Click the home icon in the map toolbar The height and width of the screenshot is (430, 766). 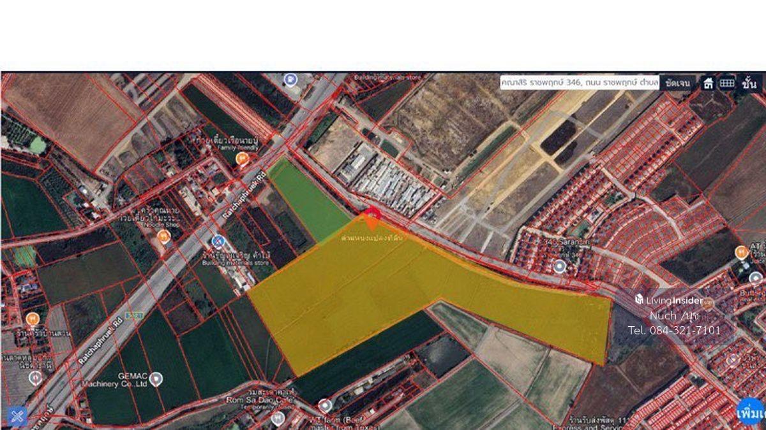pos(708,83)
